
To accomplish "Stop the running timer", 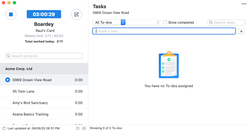I will click(11, 14).
